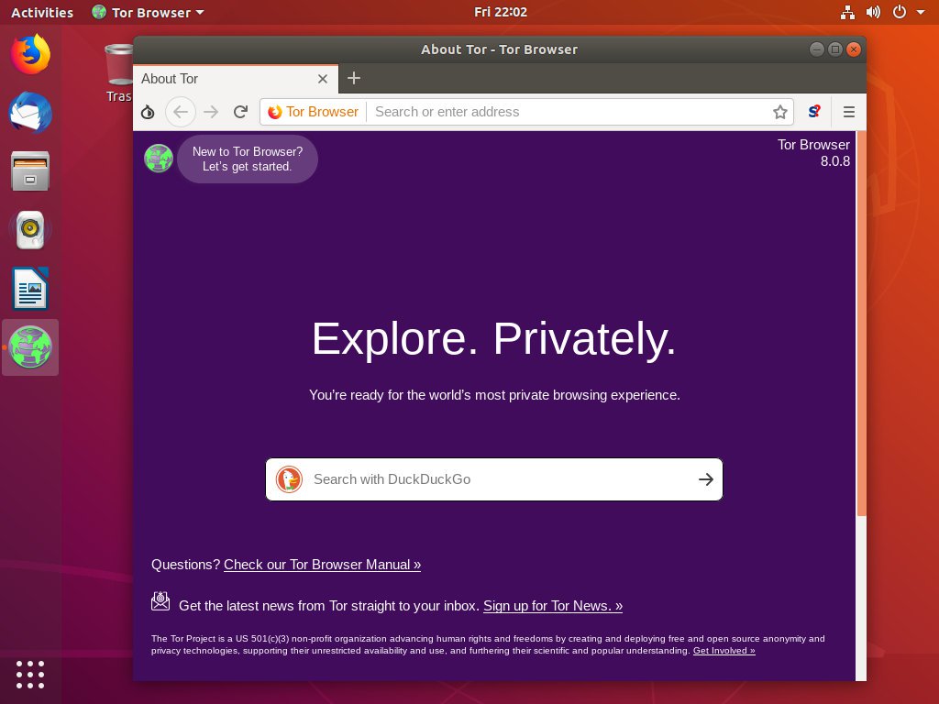Open the Tor circuit display onion icon
Image resolution: width=939 pixels, height=704 pixels.
[148, 112]
